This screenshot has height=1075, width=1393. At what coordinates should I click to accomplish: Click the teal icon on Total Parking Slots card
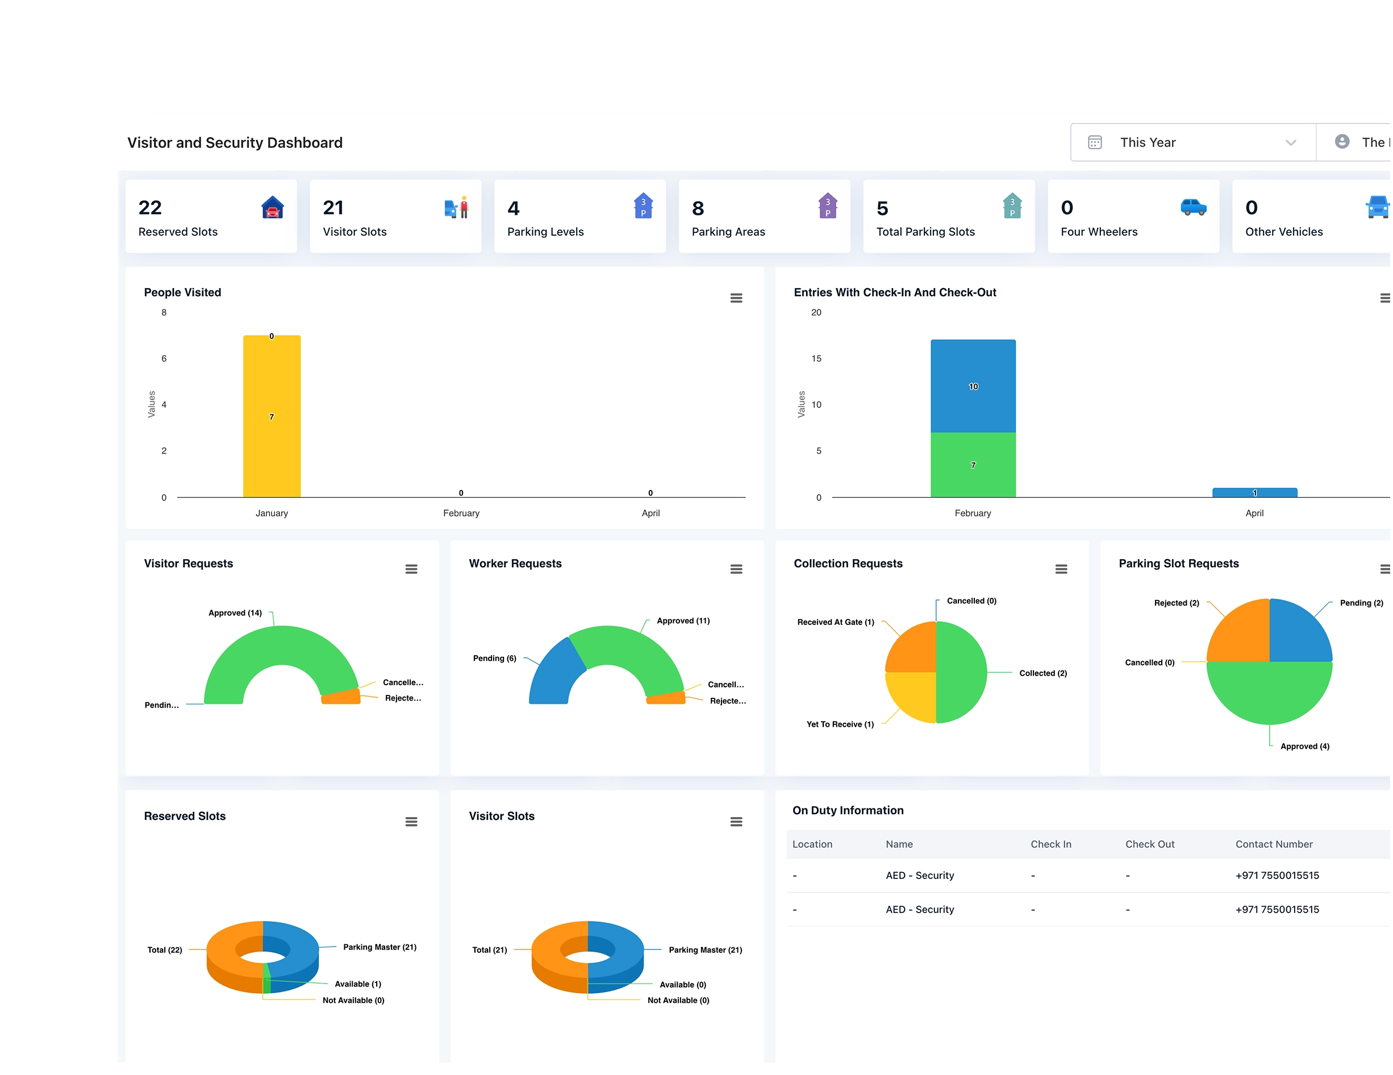(1012, 207)
